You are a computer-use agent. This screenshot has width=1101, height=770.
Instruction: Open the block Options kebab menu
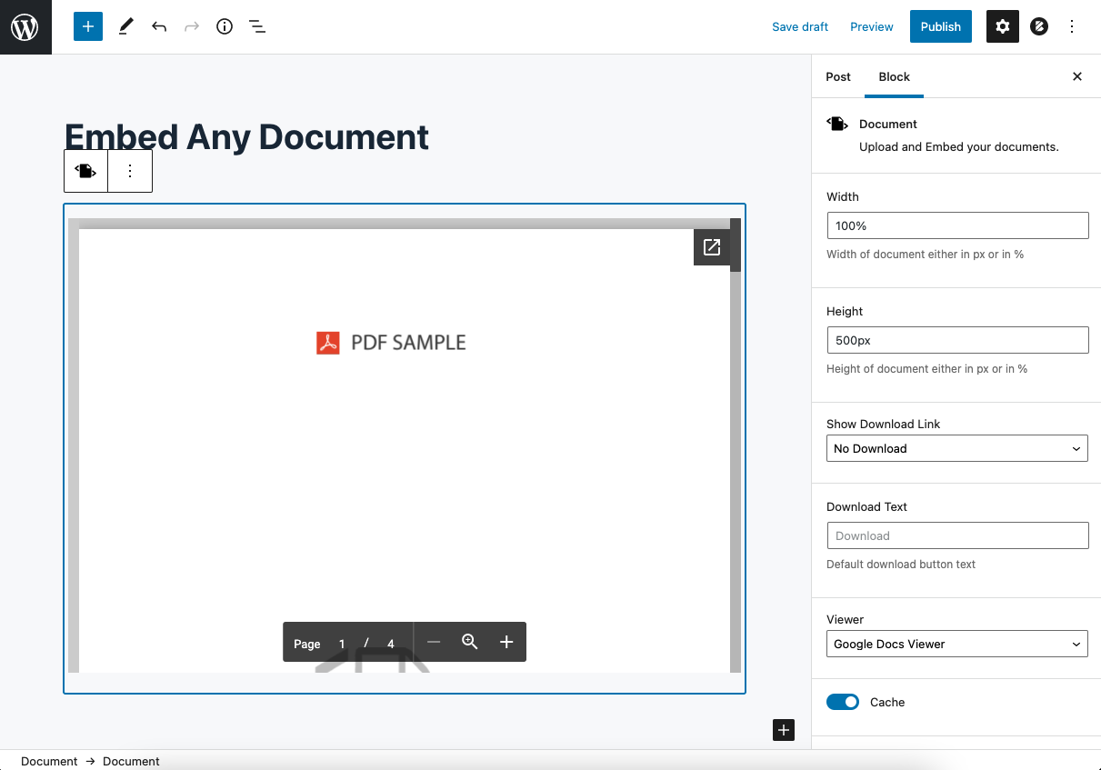(x=129, y=171)
